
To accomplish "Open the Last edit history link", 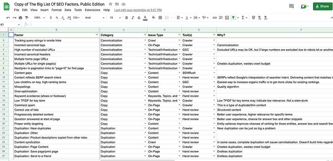I will 138,10.
